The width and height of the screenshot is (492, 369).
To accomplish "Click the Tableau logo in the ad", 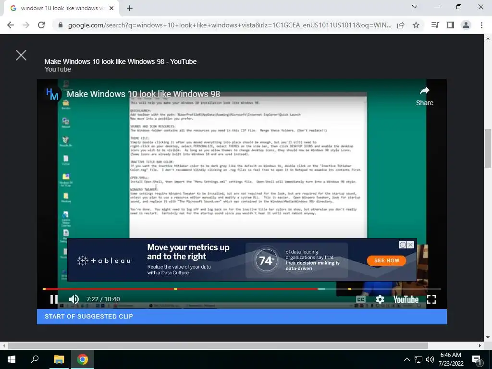I will point(104,260).
